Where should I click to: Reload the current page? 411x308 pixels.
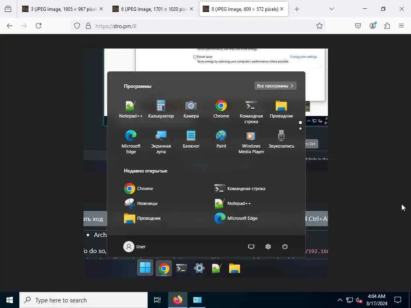click(39, 26)
